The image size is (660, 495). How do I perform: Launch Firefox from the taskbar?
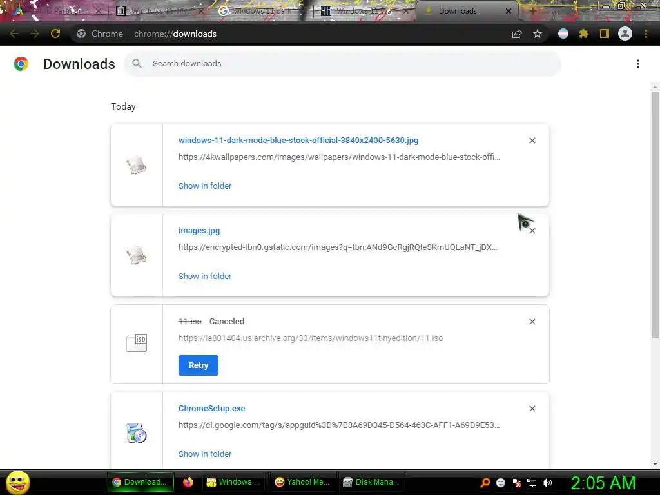click(x=188, y=482)
